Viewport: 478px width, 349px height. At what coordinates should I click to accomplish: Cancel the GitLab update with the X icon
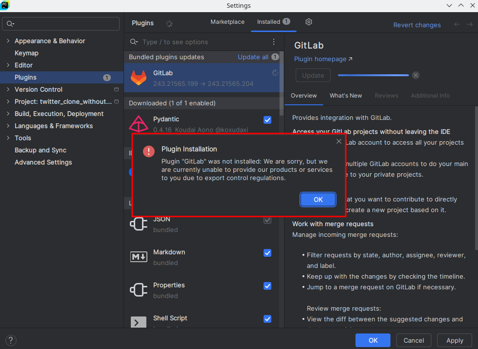[415, 75]
